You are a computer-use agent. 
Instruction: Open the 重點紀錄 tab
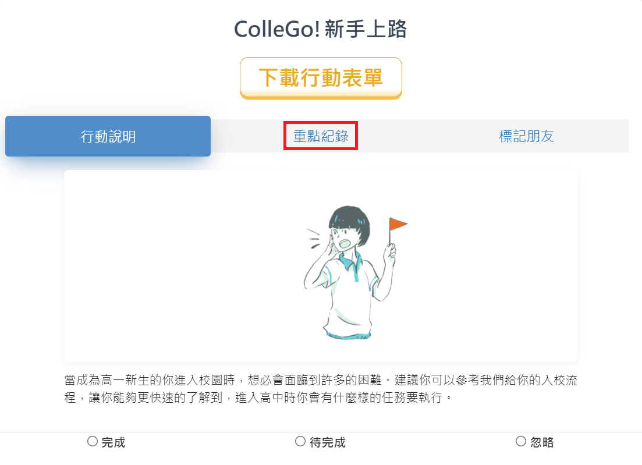(321, 136)
